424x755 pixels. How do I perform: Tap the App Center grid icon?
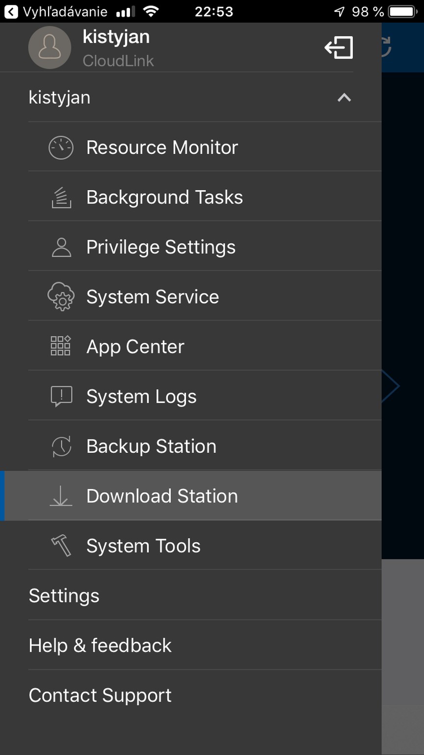(x=61, y=347)
